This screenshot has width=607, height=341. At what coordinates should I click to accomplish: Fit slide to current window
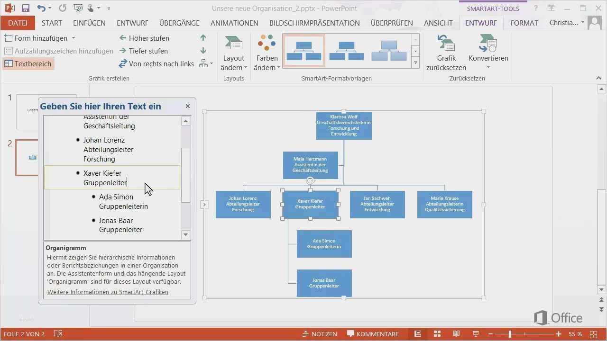pos(593,334)
